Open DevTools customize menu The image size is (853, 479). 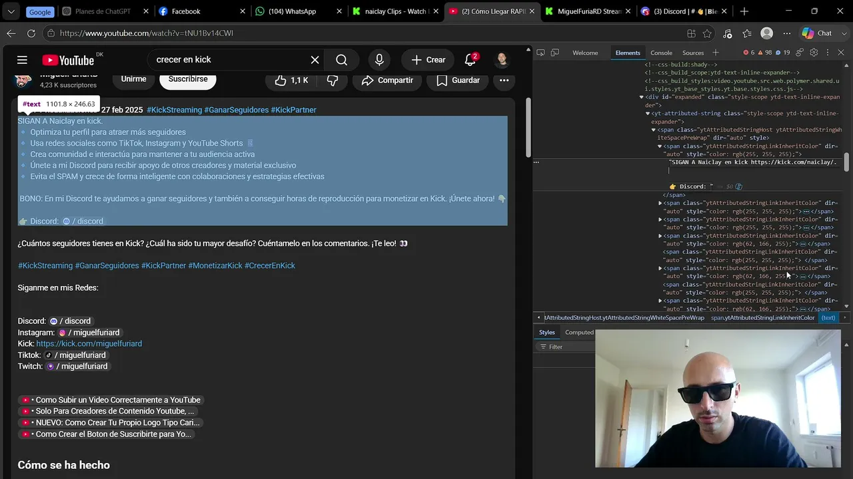pos(827,53)
